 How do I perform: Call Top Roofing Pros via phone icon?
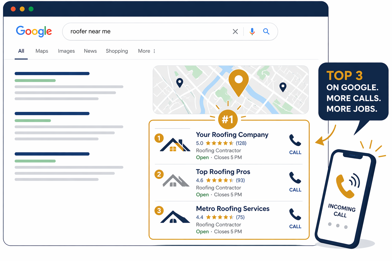295,182
